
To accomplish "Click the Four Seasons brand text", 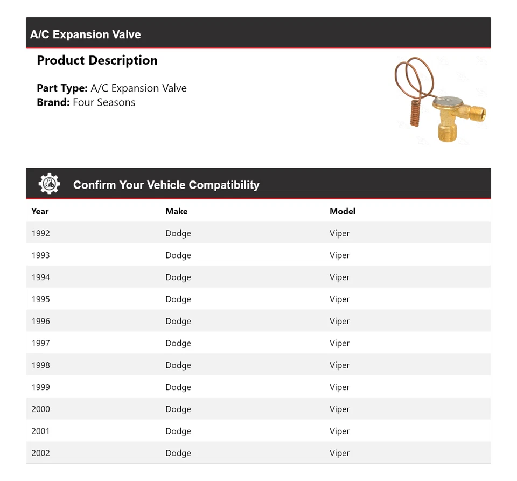I will pos(104,102).
